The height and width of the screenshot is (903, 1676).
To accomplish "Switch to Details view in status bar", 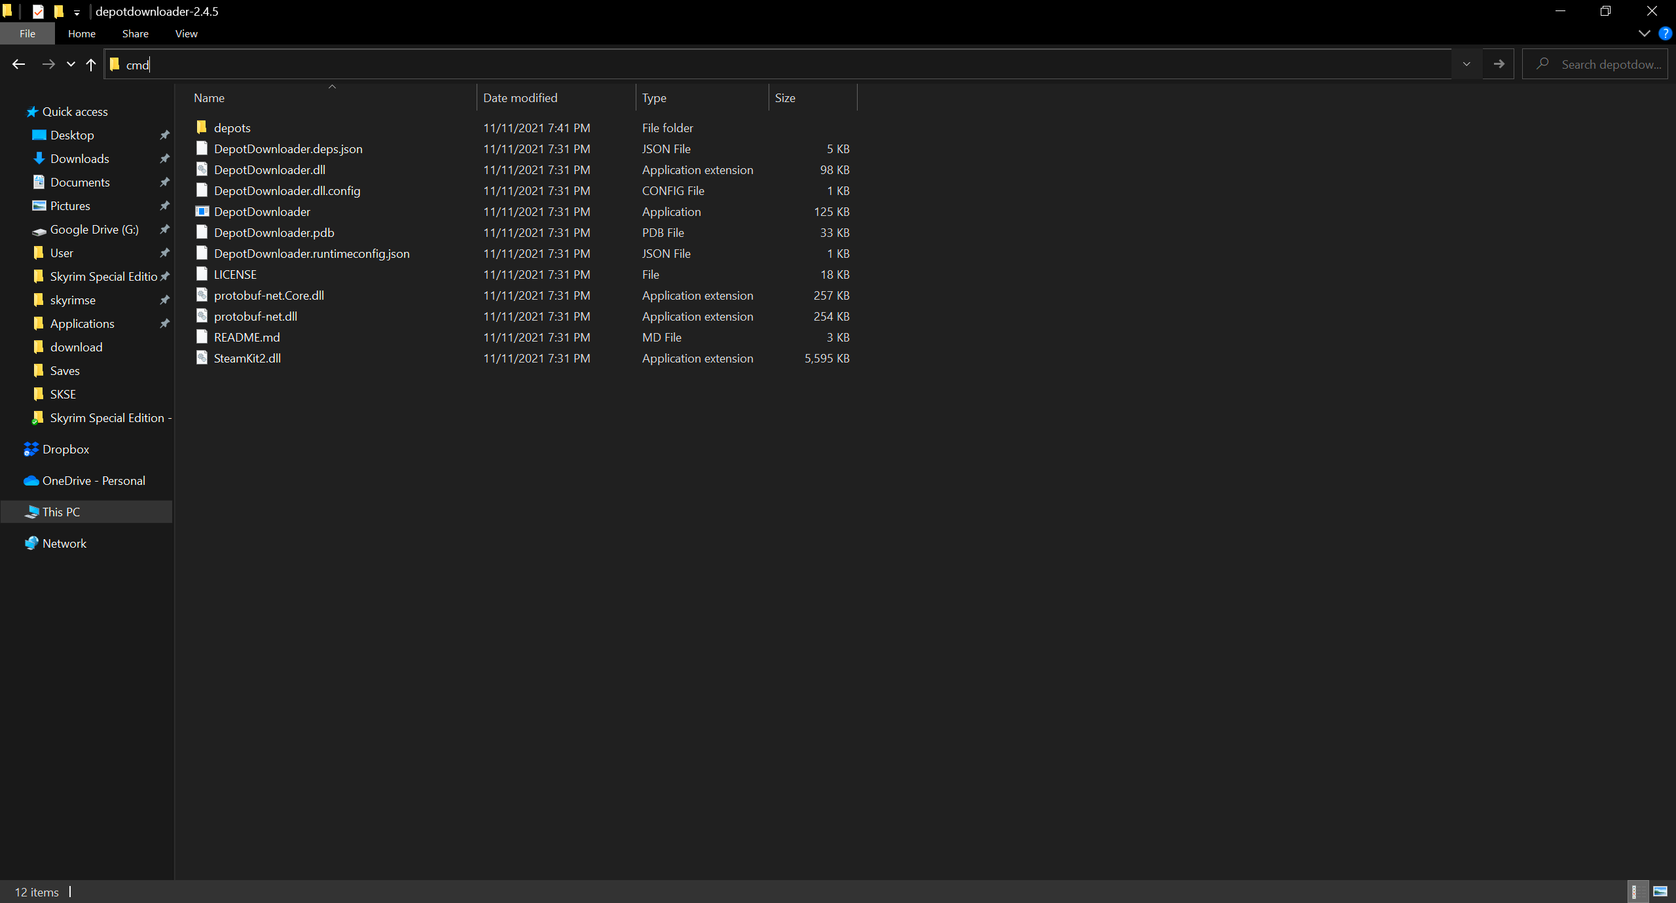I will click(x=1638, y=891).
